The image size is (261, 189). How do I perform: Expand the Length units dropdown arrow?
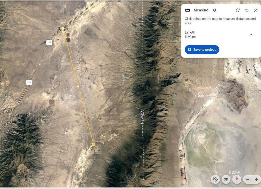(251, 35)
